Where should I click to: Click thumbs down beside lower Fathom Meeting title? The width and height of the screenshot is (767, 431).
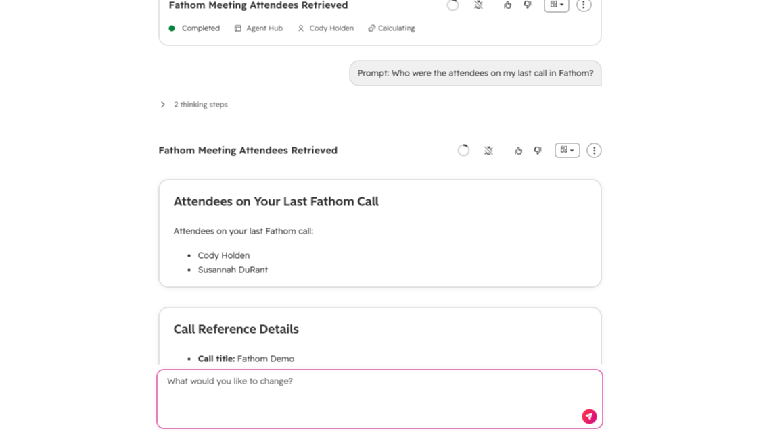538,151
